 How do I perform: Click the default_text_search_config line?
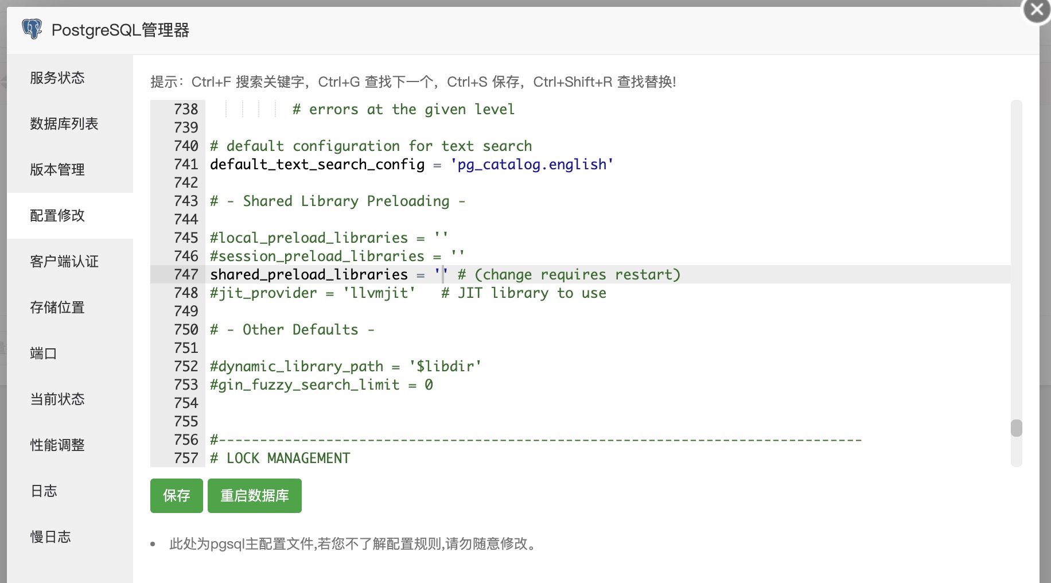pyautogui.click(x=412, y=165)
